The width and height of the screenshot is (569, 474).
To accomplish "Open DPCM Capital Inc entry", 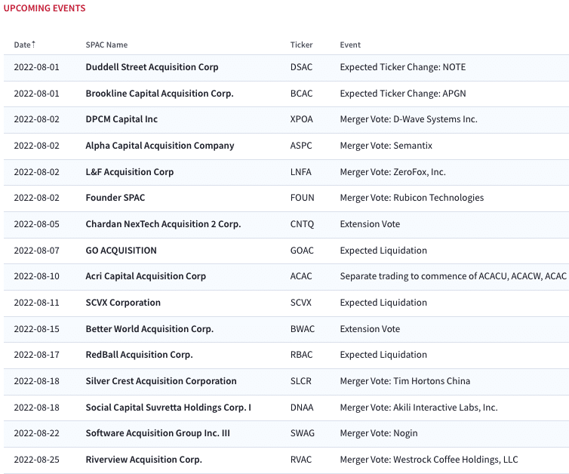I will (x=121, y=119).
